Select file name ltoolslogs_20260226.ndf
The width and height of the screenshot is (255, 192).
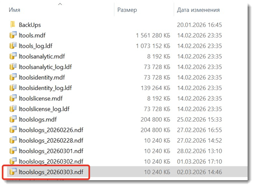[51, 130]
